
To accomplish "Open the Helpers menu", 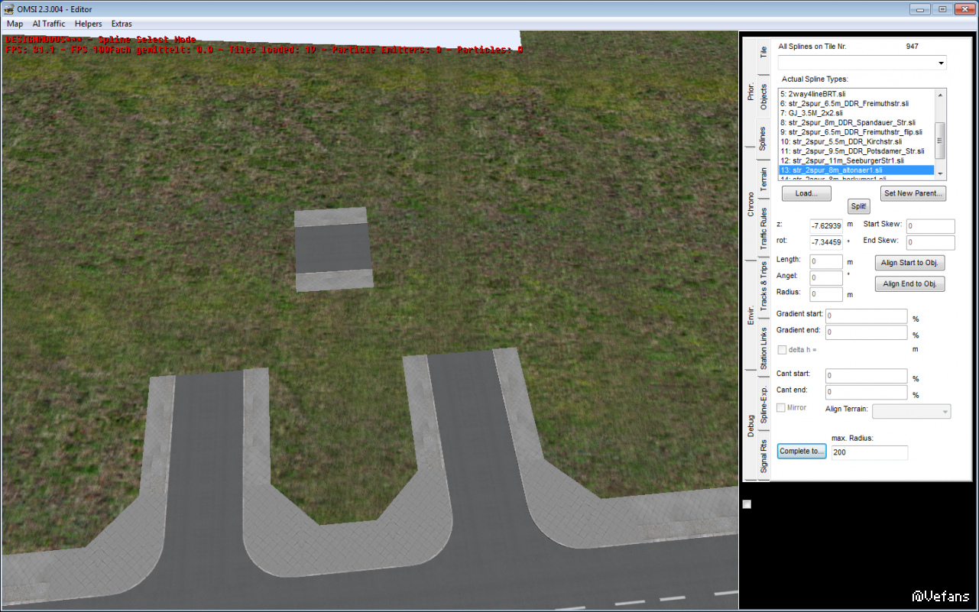I will tap(88, 24).
